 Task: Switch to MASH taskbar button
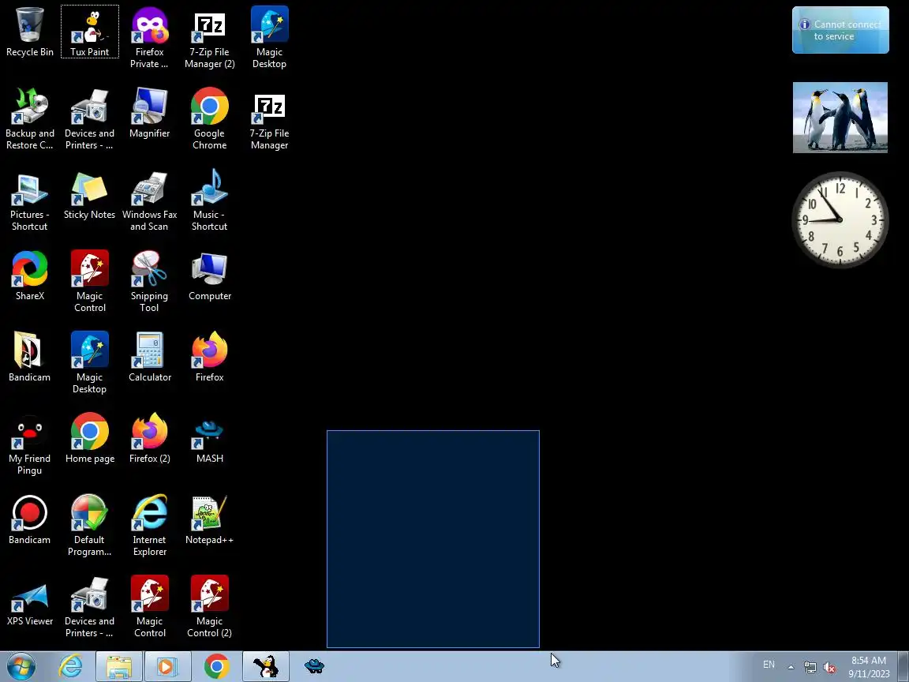pyautogui.click(x=314, y=666)
